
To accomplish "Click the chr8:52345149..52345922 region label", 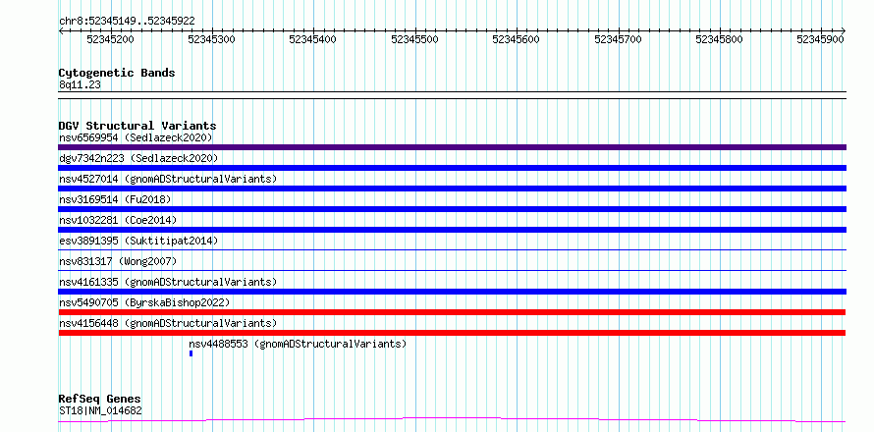I will (x=127, y=22).
